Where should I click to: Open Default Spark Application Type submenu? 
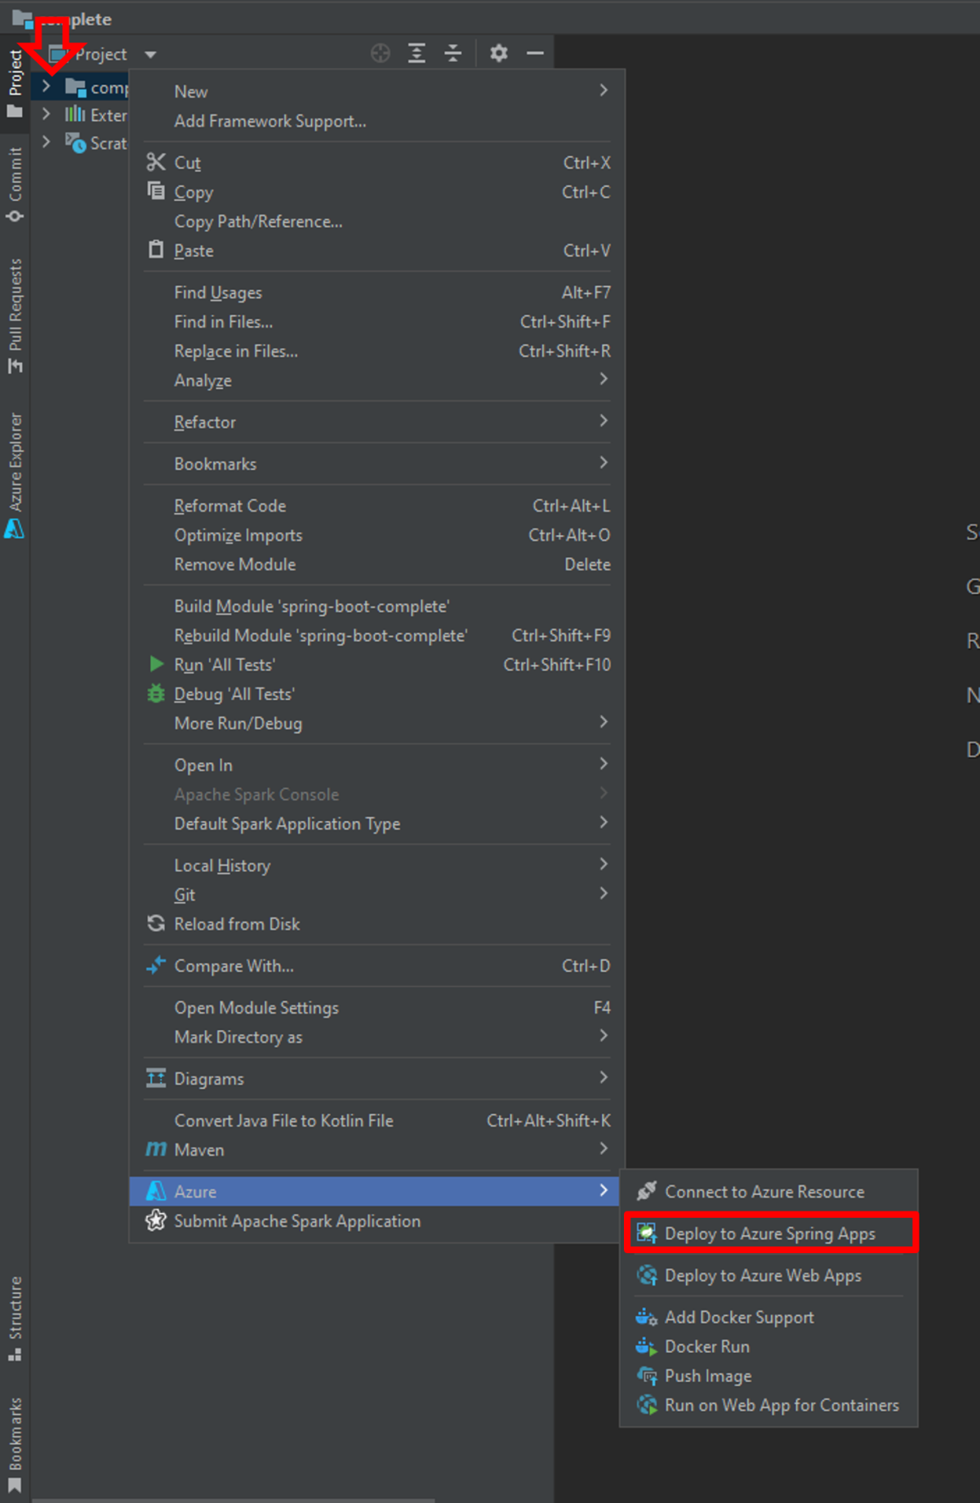tap(376, 823)
